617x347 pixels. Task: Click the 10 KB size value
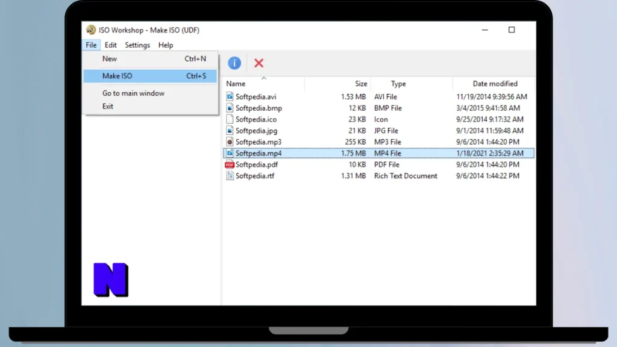pyautogui.click(x=357, y=164)
